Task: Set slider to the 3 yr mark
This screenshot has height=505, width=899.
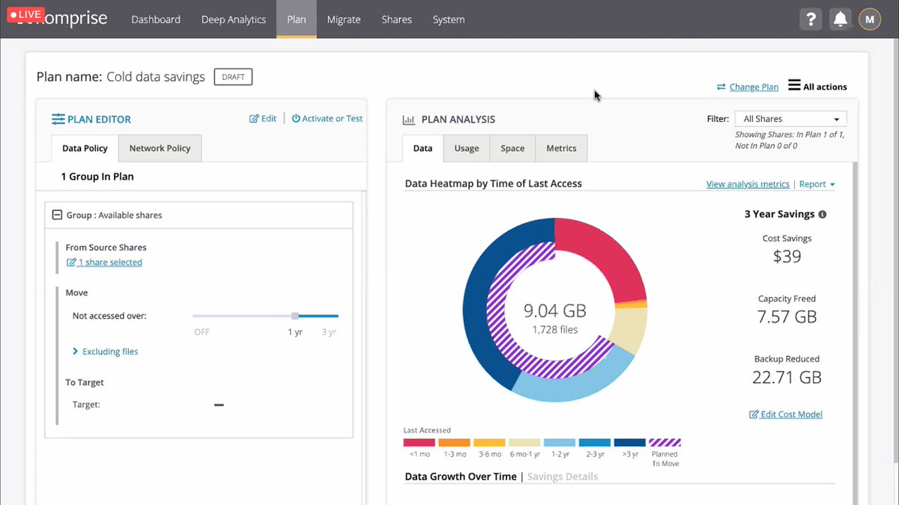Action: pos(330,332)
